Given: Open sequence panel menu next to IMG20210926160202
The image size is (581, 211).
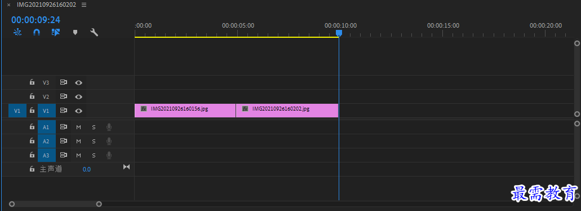Looking at the screenshot, I should [x=84, y=5].
